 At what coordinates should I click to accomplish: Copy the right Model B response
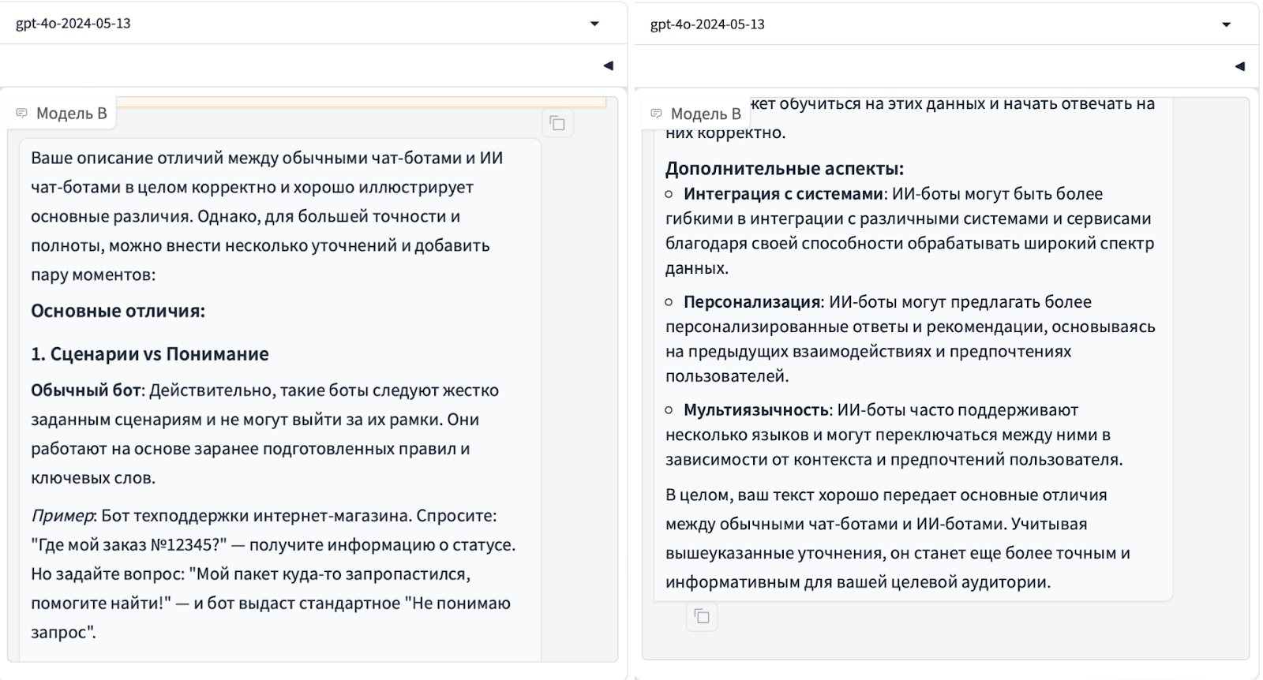pyautogui.click(x=701, y=616)
